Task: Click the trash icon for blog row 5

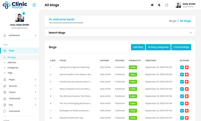Action: [x=187, y=96]
